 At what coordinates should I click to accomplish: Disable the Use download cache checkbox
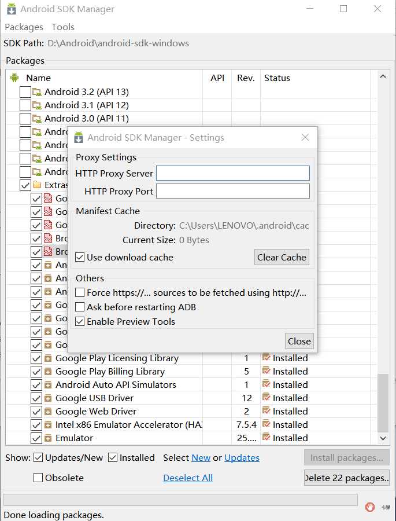click(80, 257)
